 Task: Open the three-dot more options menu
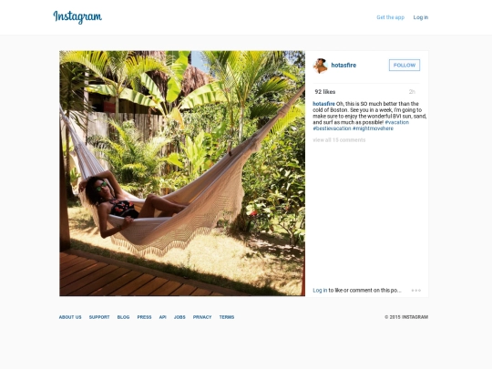pos(416,291)
